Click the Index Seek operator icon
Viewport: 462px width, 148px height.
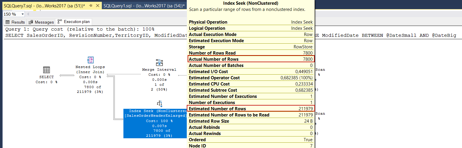pyautogui.click(x=159, y=103)
